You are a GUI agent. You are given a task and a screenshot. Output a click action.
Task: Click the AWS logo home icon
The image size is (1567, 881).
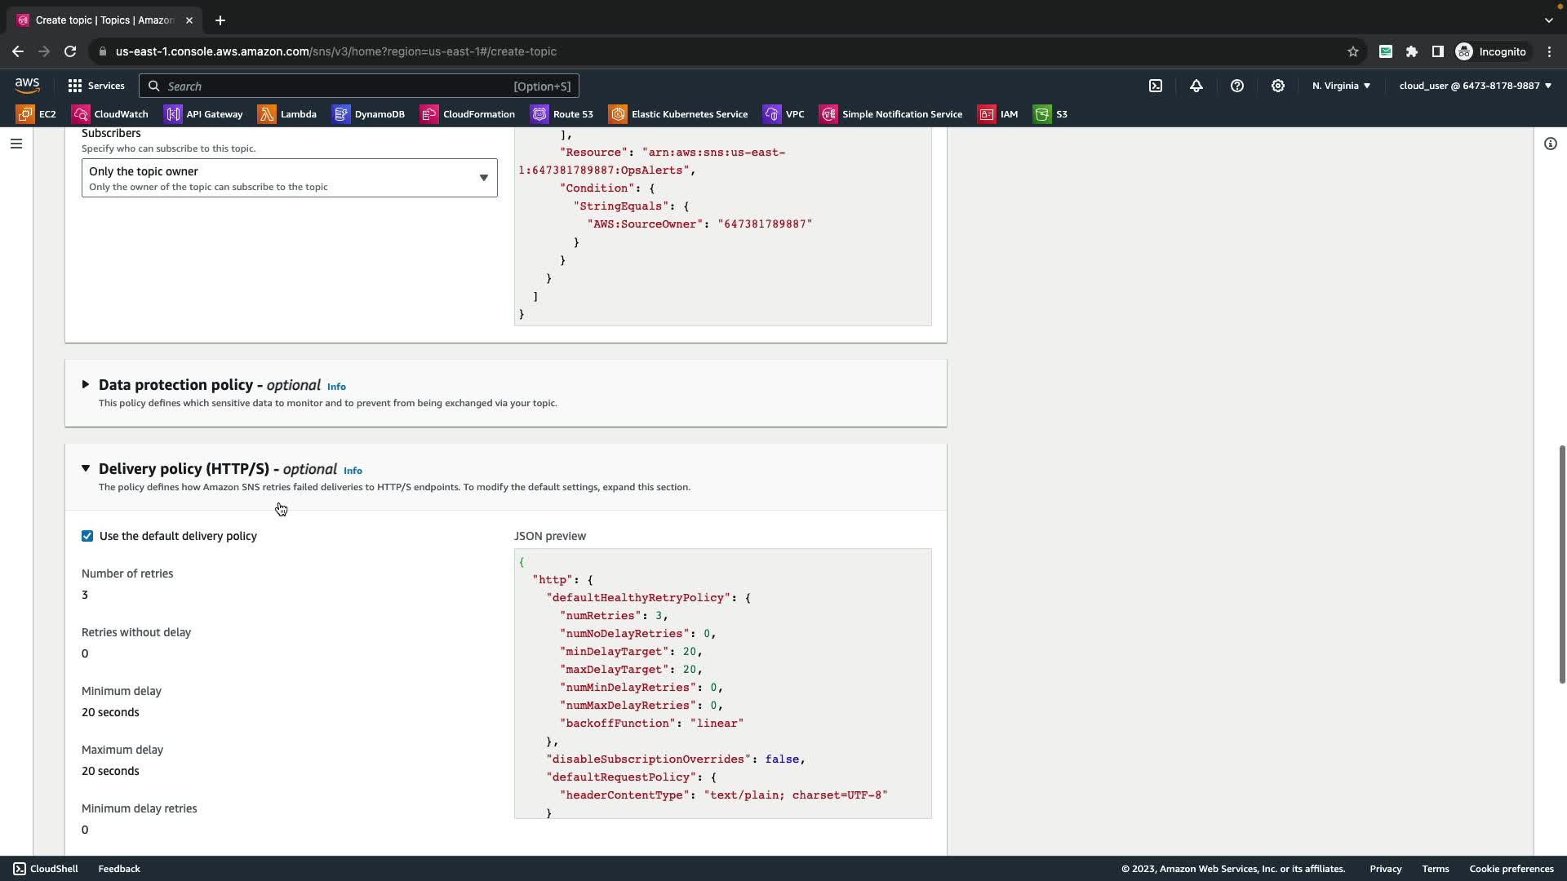(27, 85)
